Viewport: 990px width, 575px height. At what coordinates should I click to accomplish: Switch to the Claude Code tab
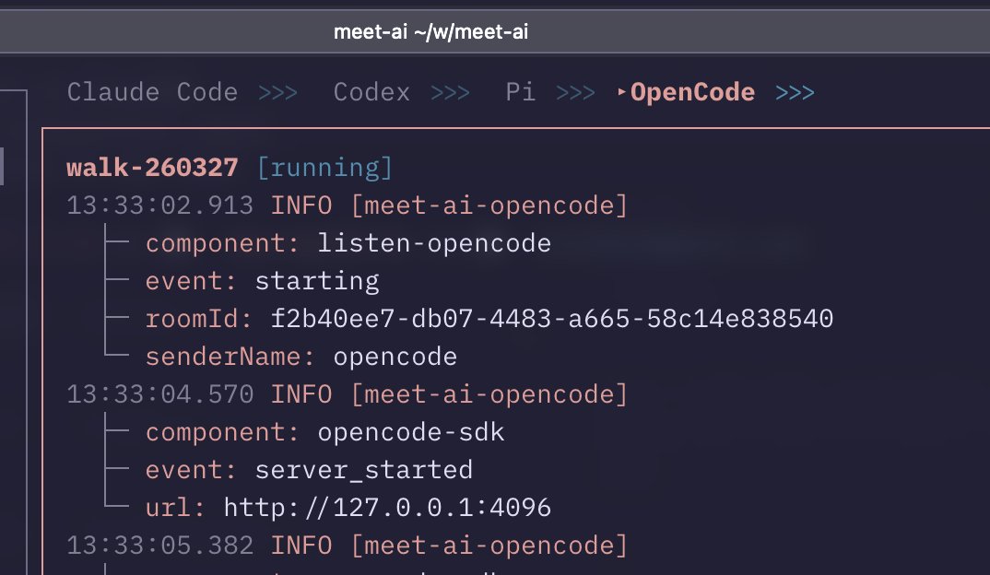click(152, 92)
